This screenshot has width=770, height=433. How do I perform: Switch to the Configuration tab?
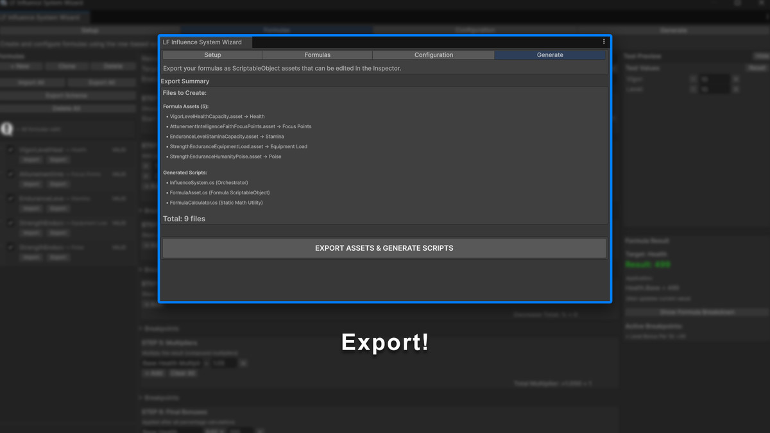[433, 55]
